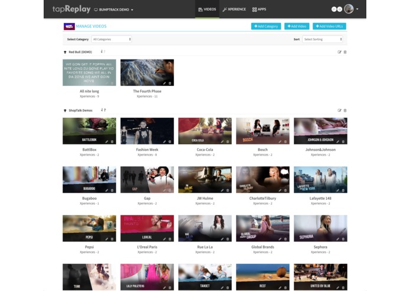Edit the Bosch video
The width and height of the screenshot is (410, 291).
pyautogui.click(x=280, y=142)
